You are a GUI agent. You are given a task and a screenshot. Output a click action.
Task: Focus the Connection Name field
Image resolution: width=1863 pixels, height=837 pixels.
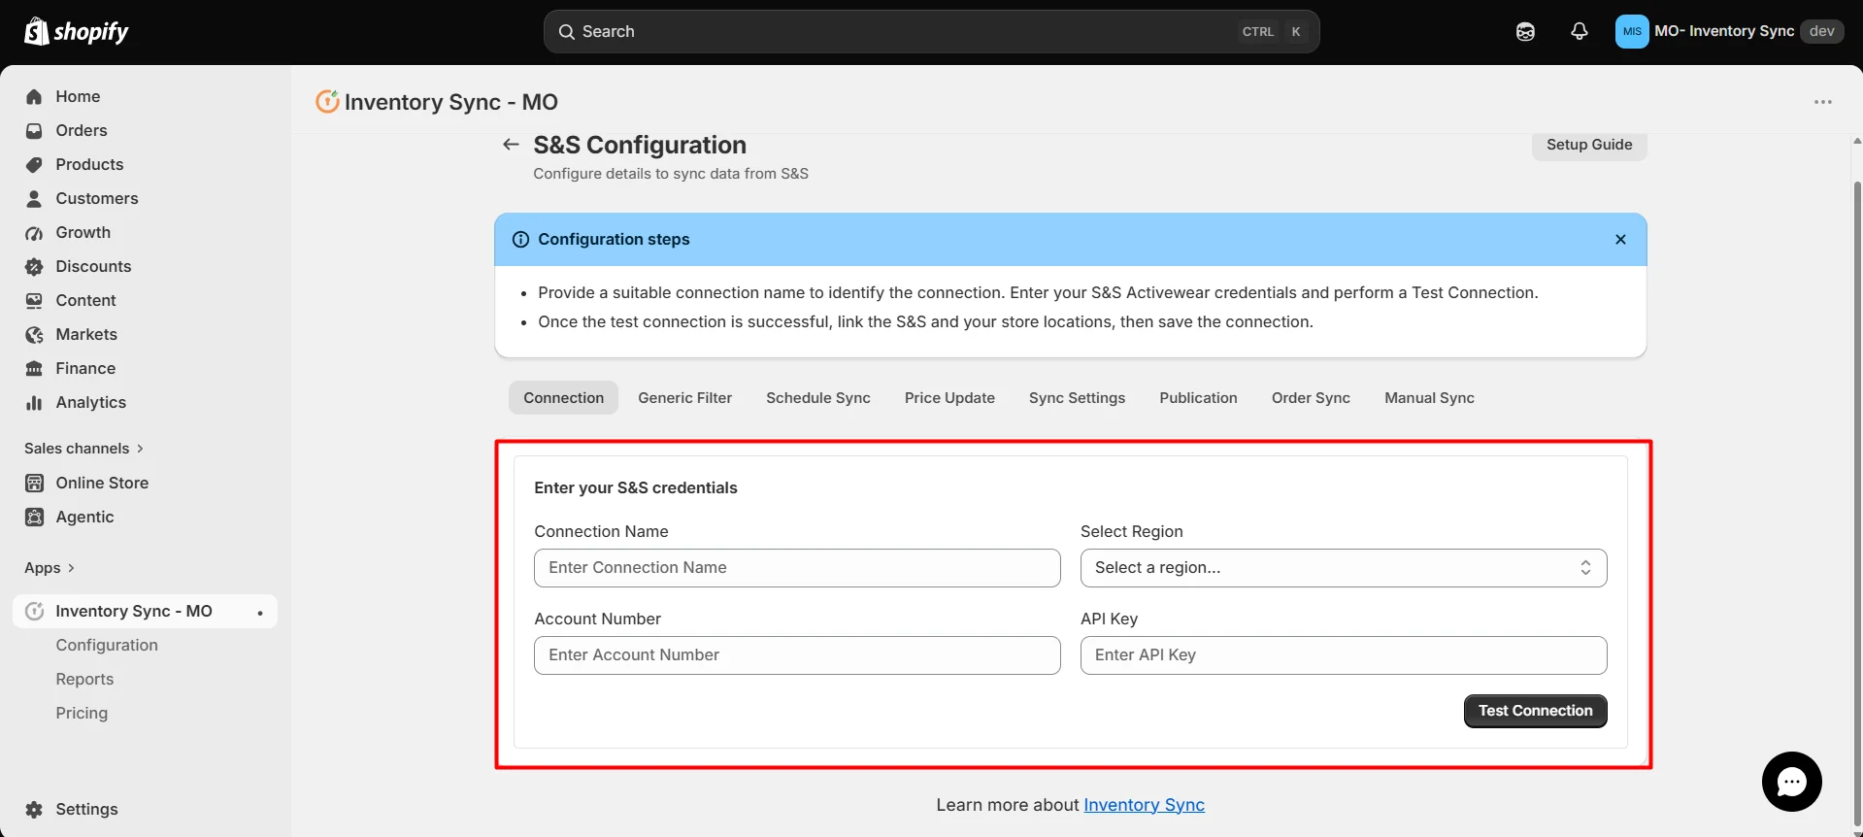797,568
